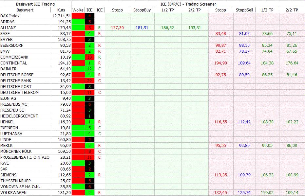Select the "VOLKSWAGEN" row name
This screenshot has width=305, height=196.
pyautogui.click(x=13, y=193)
